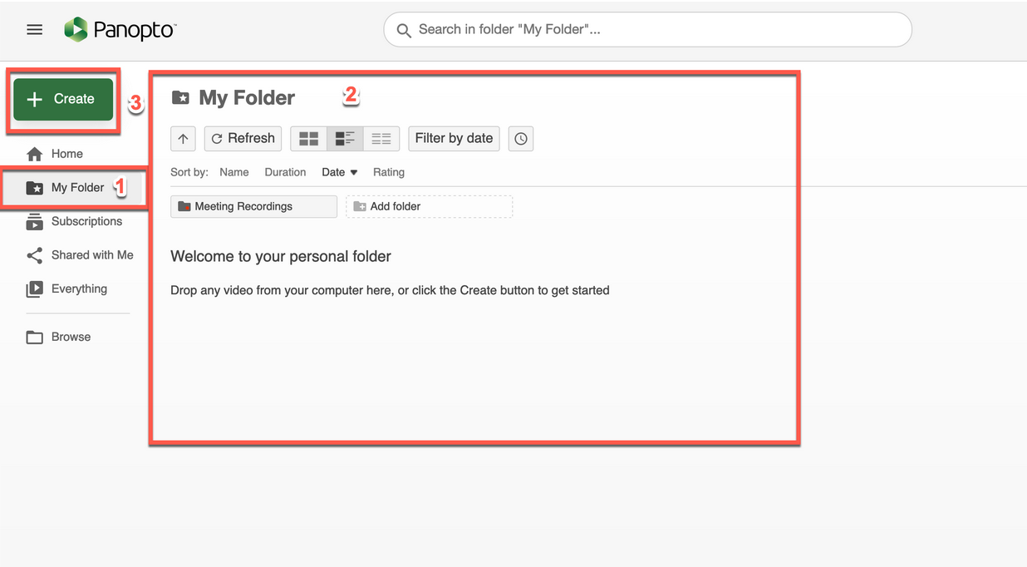The height and width of the screenshot is (567, 1027).
Task: Click the Home house icon
Action: click(x=34, y=154)
